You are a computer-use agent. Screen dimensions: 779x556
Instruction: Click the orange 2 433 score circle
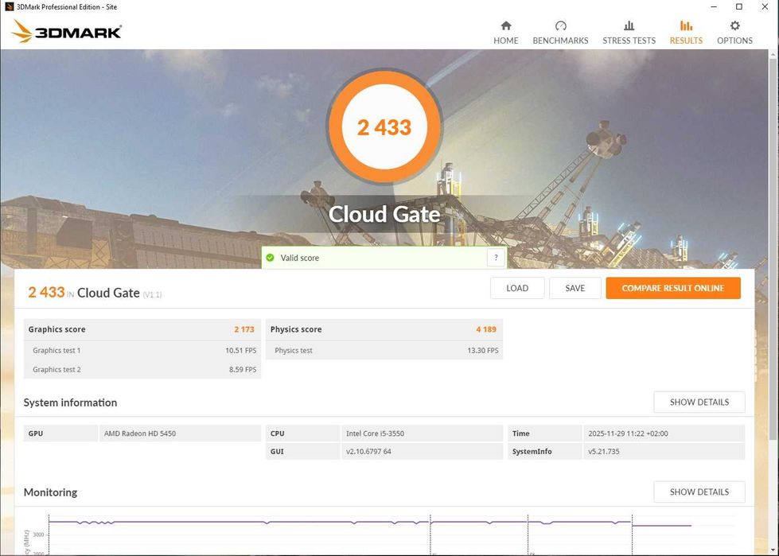pyautogui.click(x=384, y=126)
